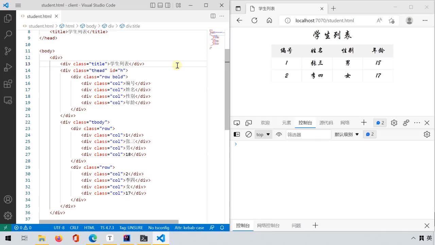Viewport: 435px width, 245px height.
Task: Click the TS 4.7.3 version indicator
Action: point(107,228)
